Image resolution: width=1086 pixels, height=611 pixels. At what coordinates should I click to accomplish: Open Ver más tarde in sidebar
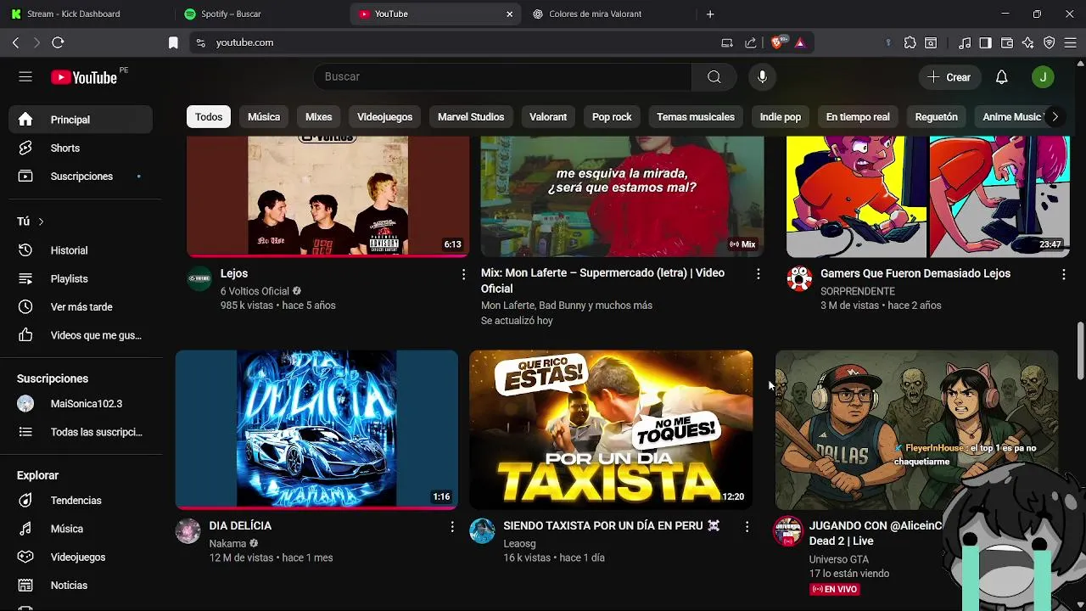[81, 307]
